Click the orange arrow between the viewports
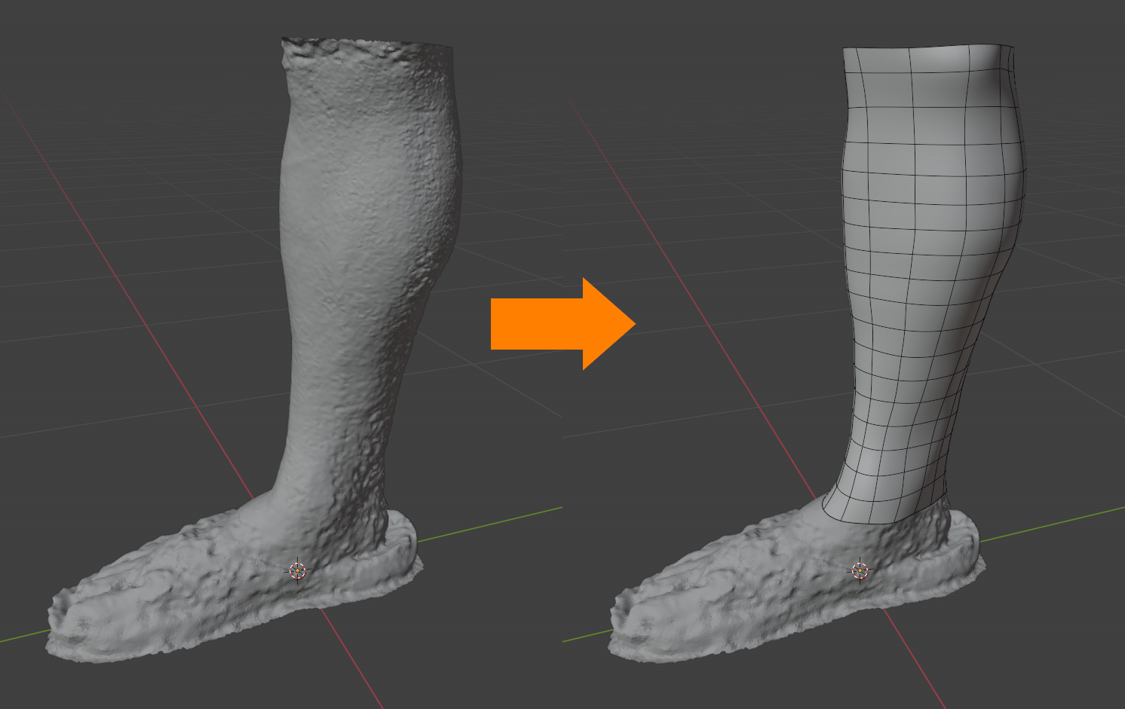This screenshot has height=709, width=1125. tap(558, 324)
